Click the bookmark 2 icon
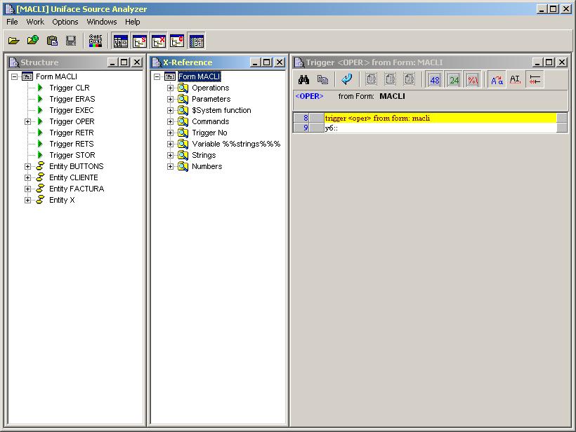Image resolution: width=576 pixels, height=432 pixels. coord(410,79)
